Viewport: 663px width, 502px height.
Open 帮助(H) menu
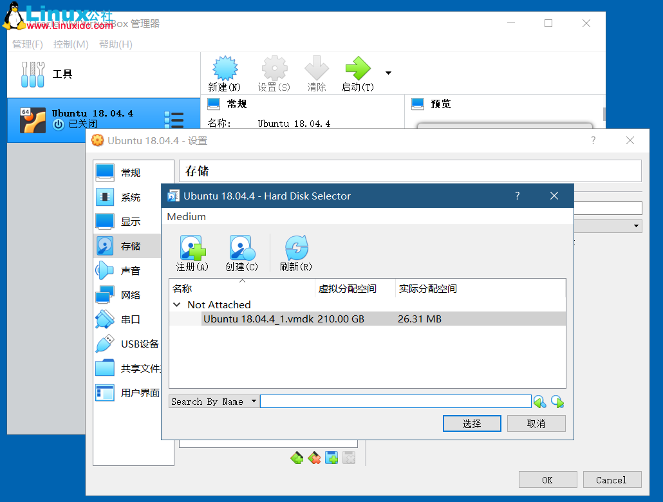[116, 44]
